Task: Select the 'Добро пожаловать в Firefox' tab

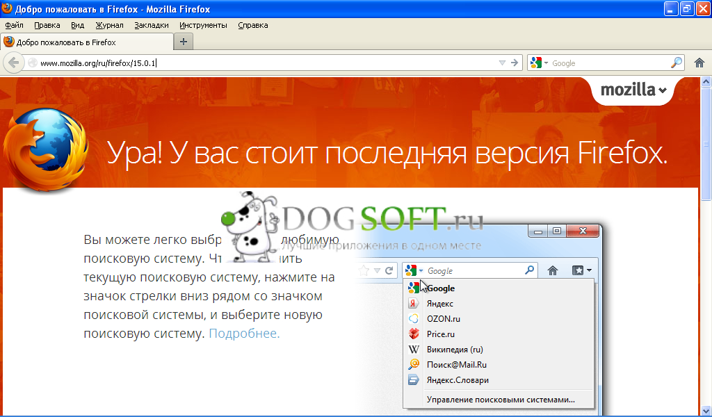Action: [87, 42]
